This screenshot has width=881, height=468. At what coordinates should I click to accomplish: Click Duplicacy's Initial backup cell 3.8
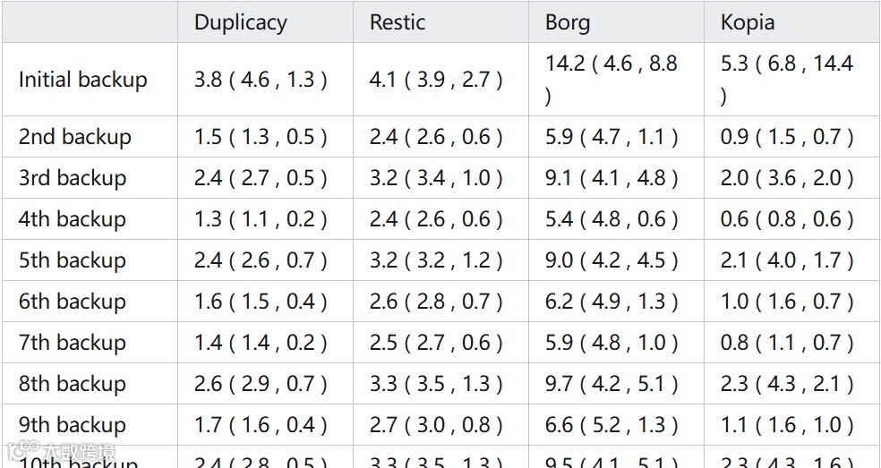pos(209,80)
